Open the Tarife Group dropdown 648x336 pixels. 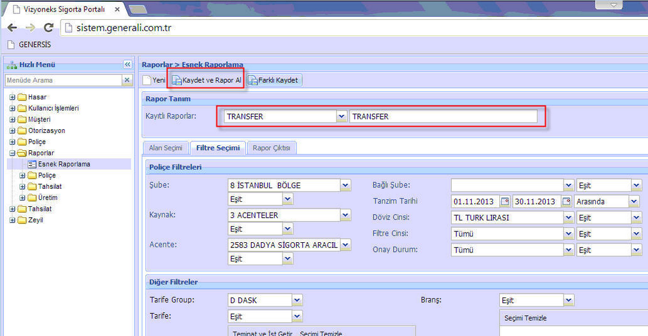point(297,300)
